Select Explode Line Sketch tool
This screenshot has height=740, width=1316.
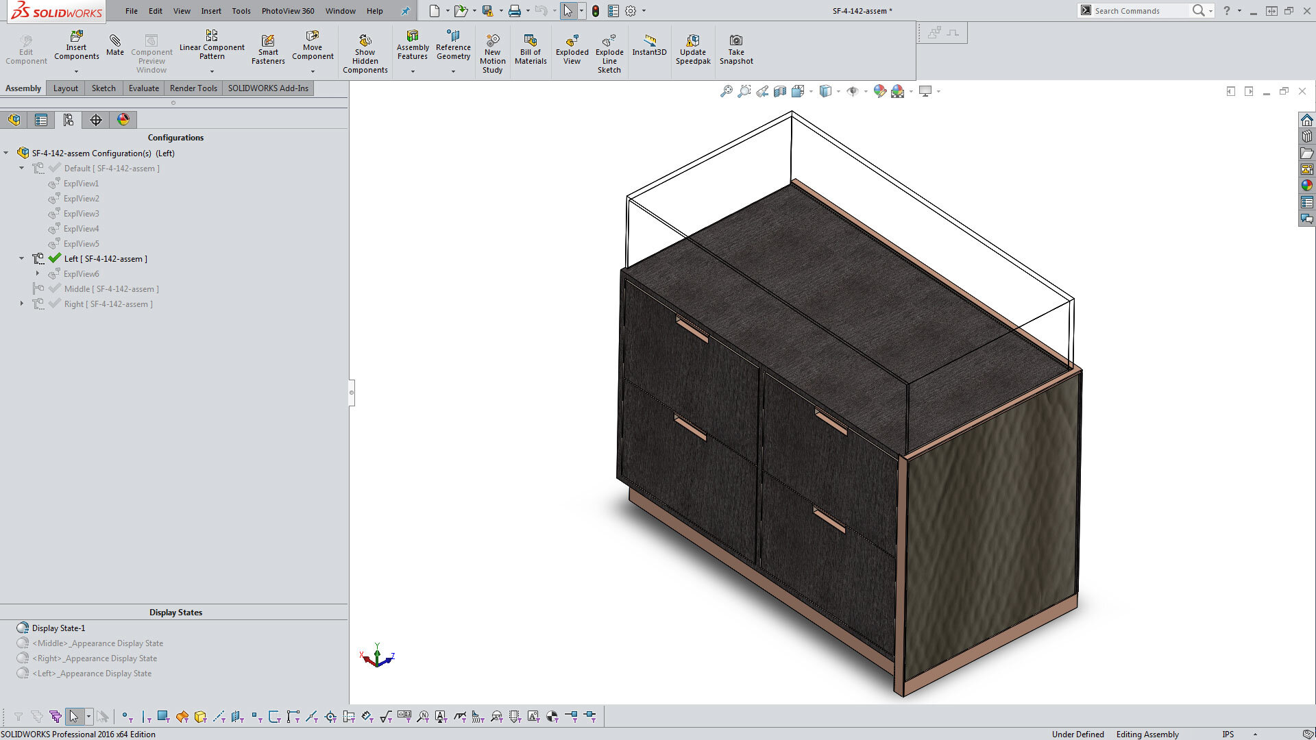[x=609, y=53]
